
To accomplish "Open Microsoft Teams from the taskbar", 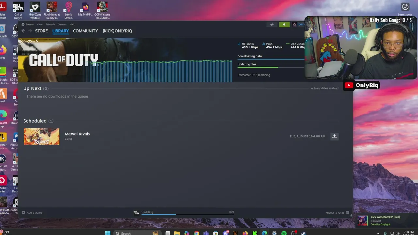I will click(x=206, y=233).
